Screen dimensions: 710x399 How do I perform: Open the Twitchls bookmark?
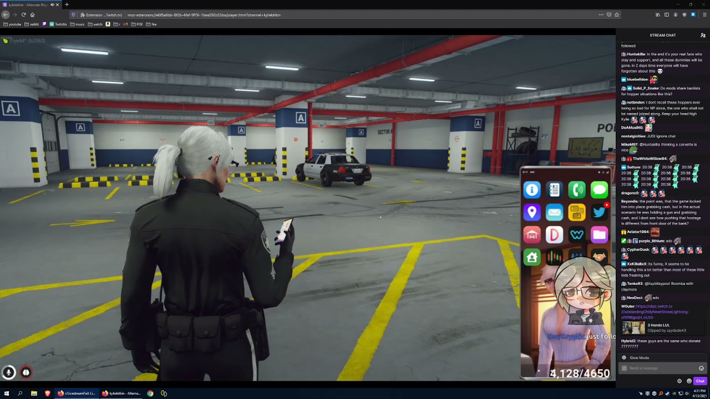(x=58, y=24)
